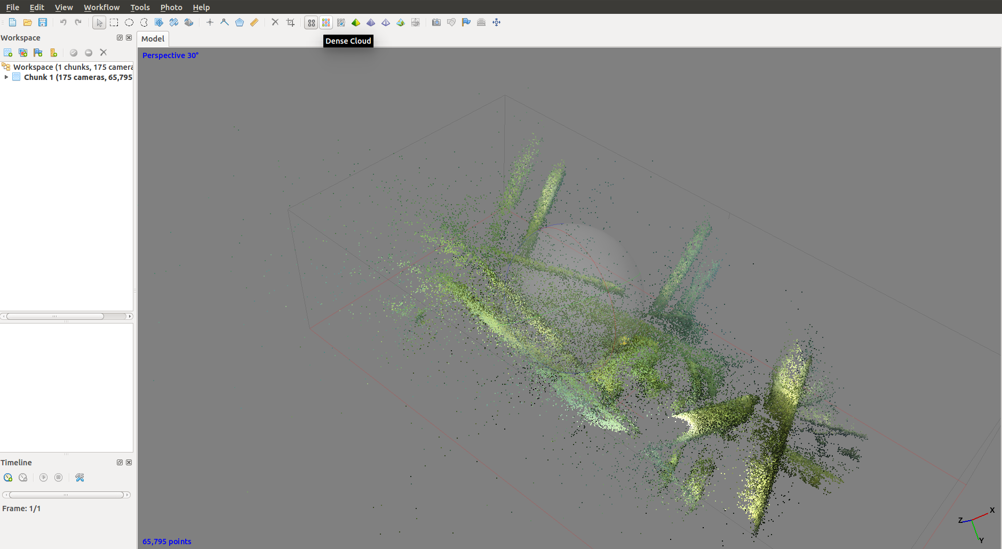The image size is (1002, 549).
Task: Open the timeline settings tools icon
Action: tap(80, 478)
